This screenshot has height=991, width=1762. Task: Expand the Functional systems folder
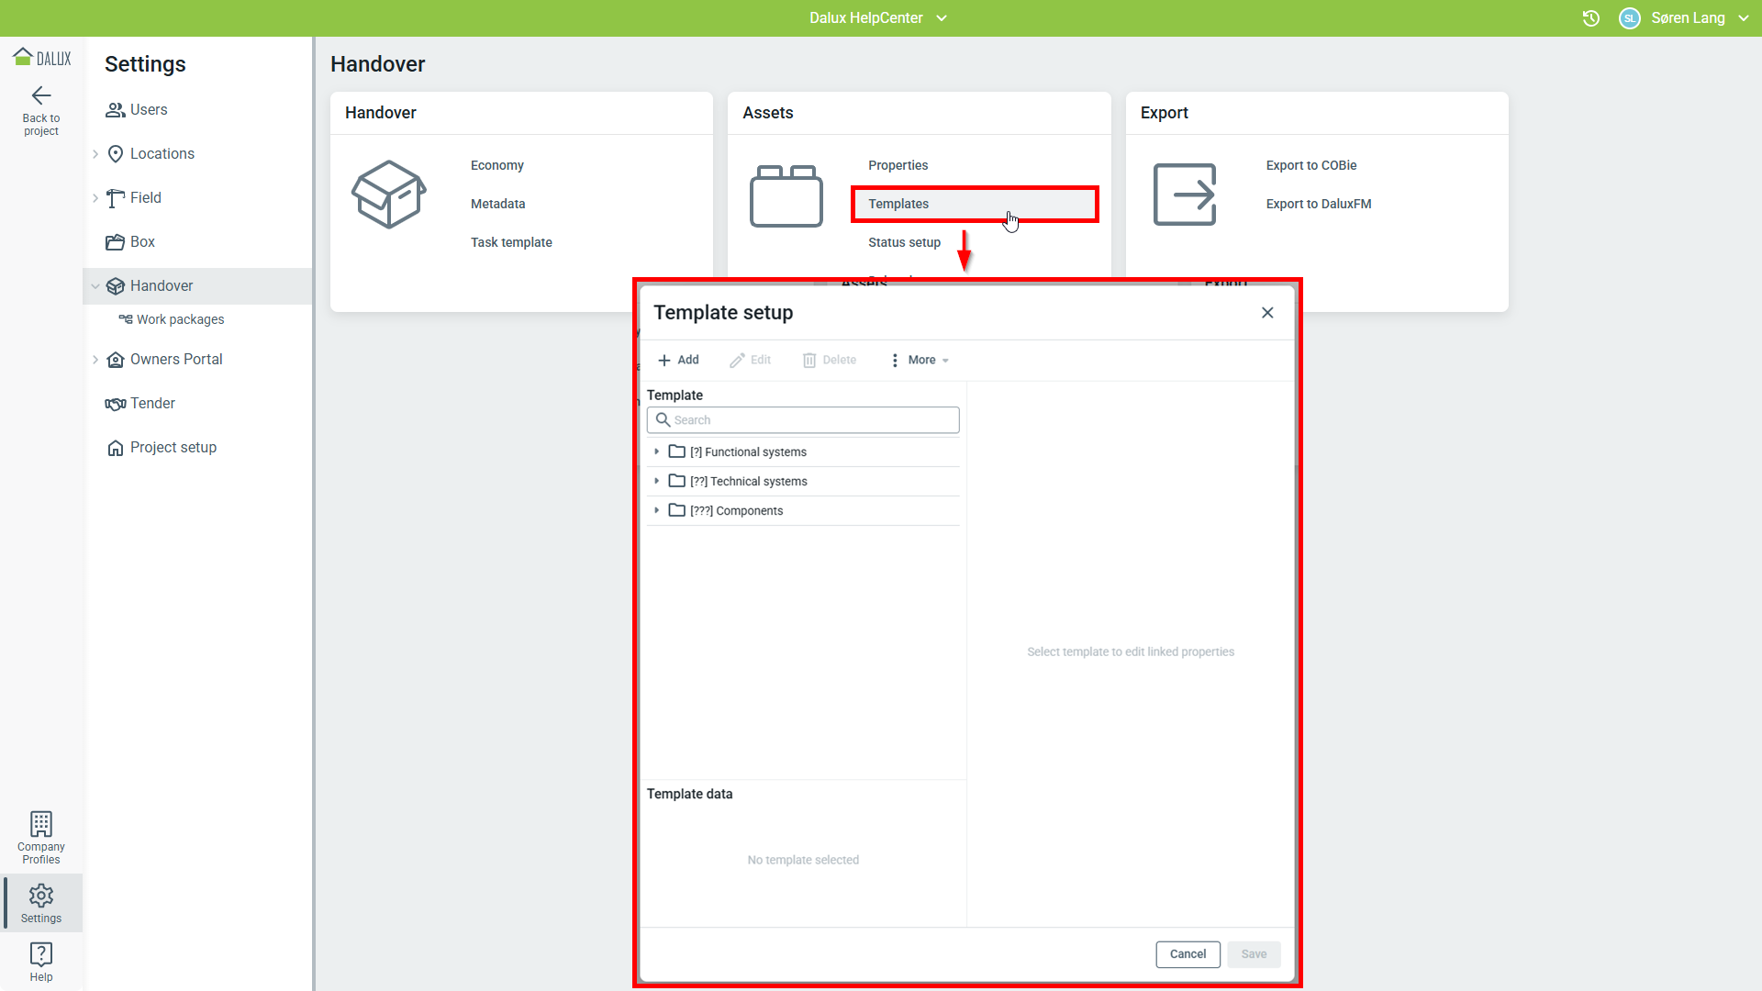pyautogui.click(x=657, y=451)
